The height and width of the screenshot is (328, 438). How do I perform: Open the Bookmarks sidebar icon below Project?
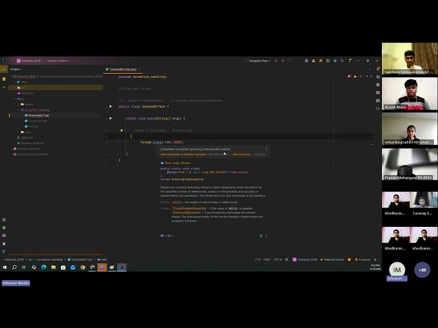4,79
